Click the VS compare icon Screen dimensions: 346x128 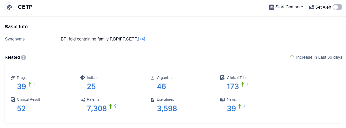click(272, 7)
